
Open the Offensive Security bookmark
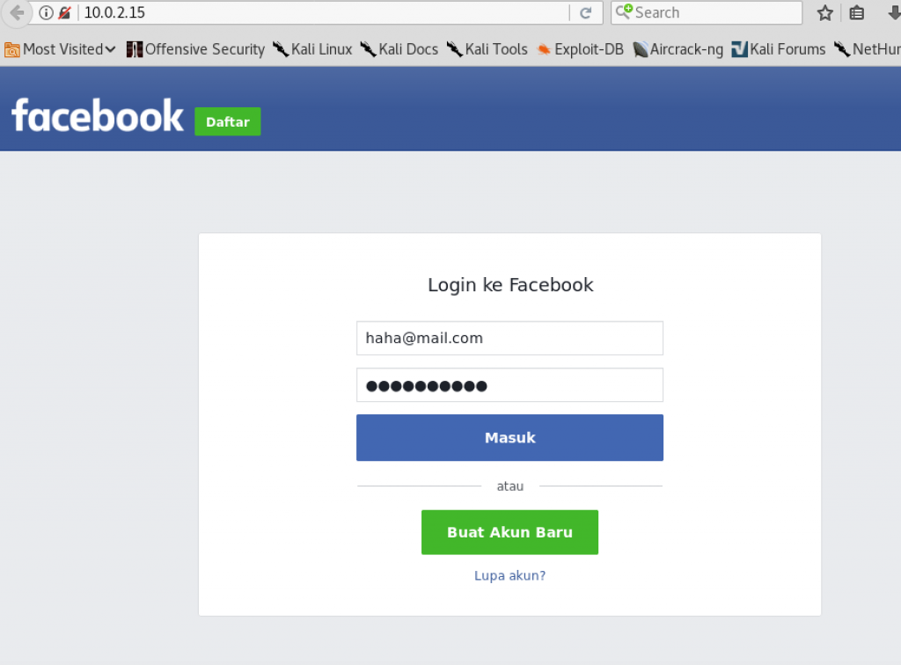pos(195,49)
